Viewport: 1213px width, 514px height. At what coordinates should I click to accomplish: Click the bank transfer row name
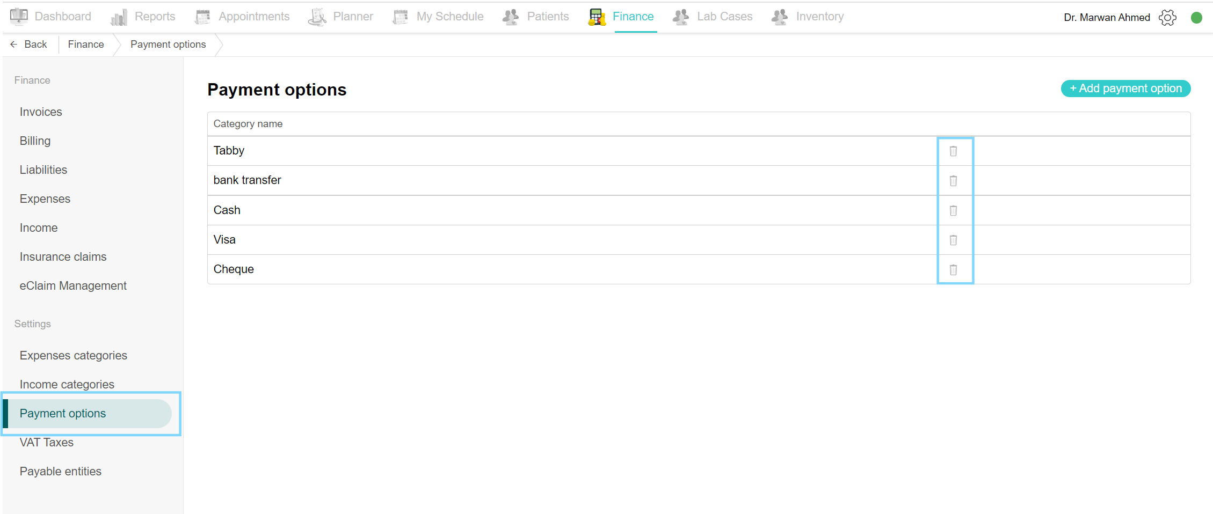(x=247, y=180)
